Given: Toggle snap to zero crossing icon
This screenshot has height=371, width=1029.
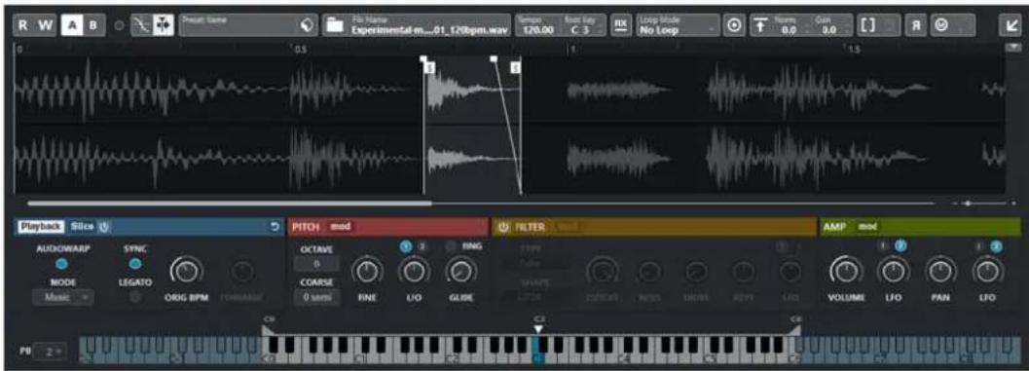Looking at the screenshot, I should 141,25.
